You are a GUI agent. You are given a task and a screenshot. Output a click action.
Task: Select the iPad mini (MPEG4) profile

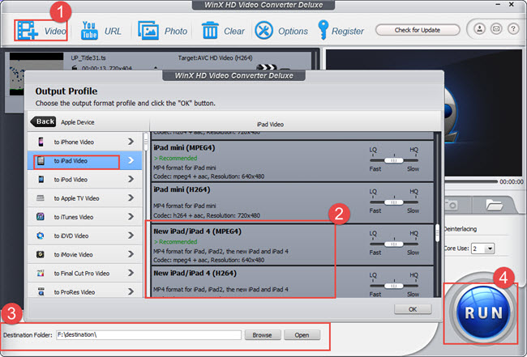[x=293, y=161]
